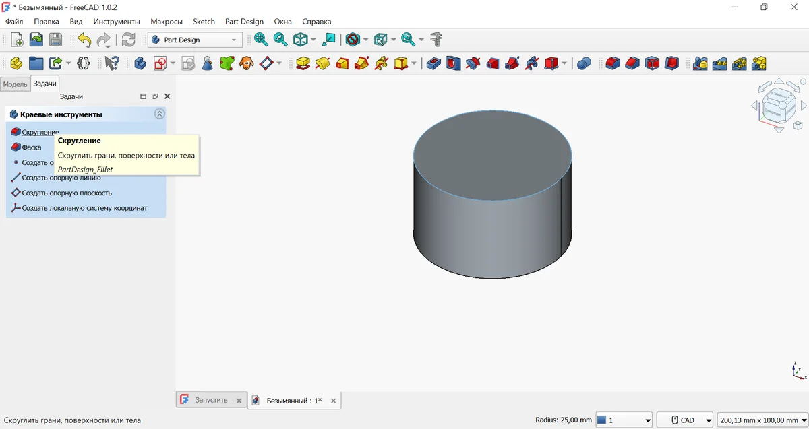
Task: Open the CAD navigation style dropdown
Action: tap(685, 420)
